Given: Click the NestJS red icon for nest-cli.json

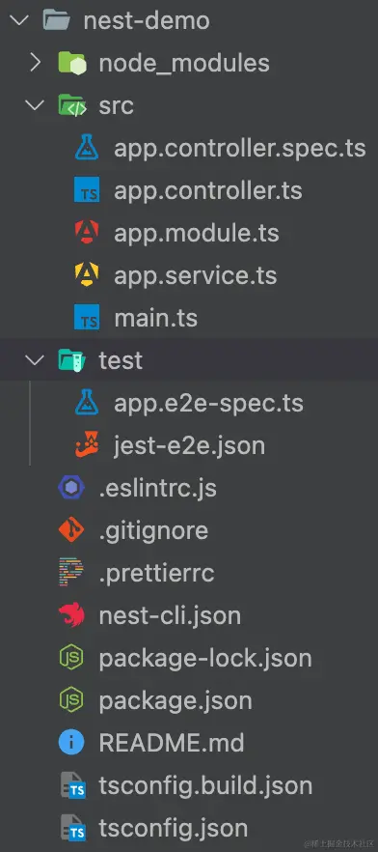Looking at the screenshot, I should pyautogui.click(x=71, y=615).
